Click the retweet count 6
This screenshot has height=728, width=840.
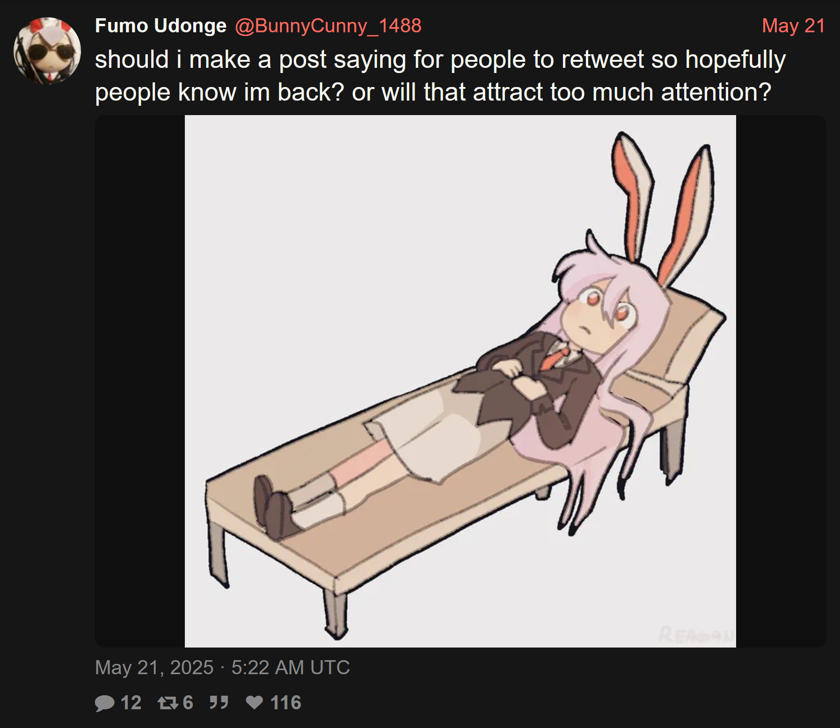tap(188, 703)
